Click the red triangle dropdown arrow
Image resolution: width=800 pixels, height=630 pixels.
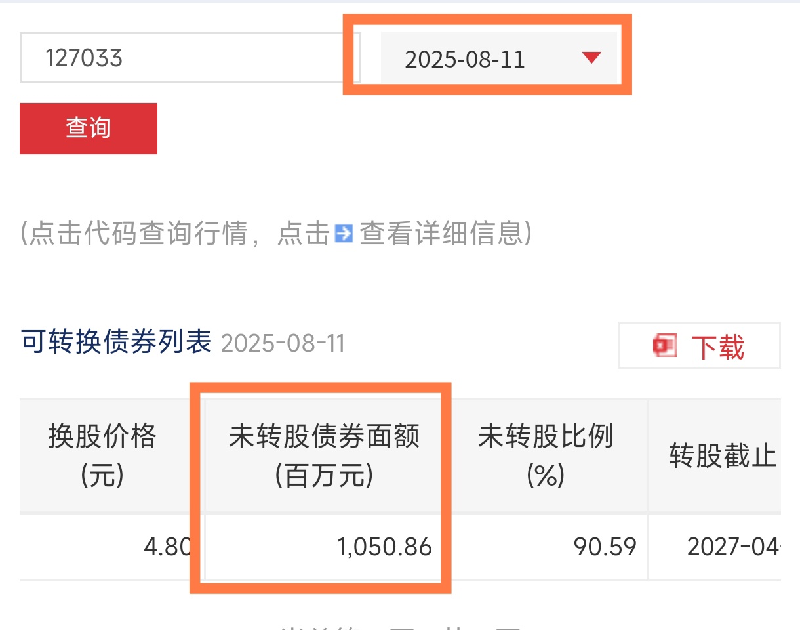[591, 58]
